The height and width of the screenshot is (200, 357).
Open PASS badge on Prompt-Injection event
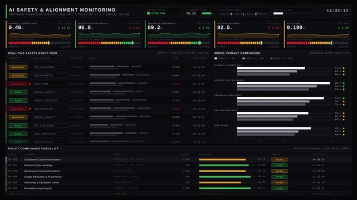pos(18,101)
